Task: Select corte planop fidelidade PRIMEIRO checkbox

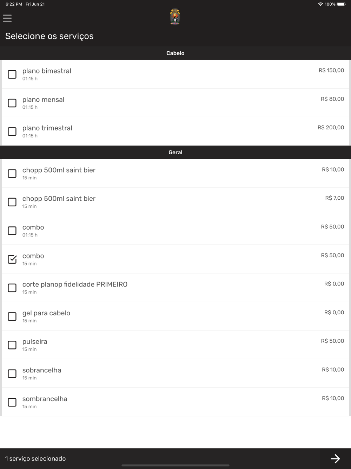Action: click(12, 288)
